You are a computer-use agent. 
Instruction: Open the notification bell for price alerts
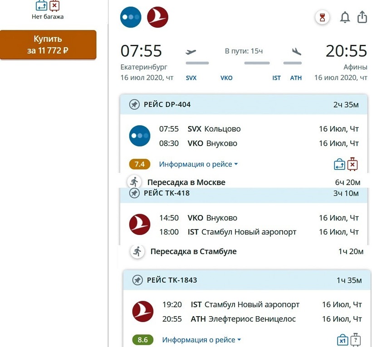pyautogui.click(x=345, y=18)
